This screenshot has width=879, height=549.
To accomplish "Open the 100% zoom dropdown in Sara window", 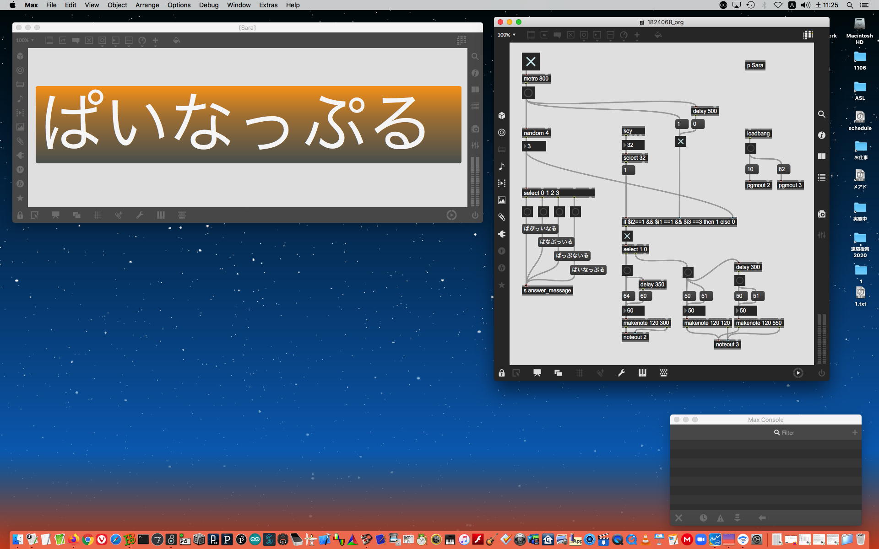I will click(25, 40).
